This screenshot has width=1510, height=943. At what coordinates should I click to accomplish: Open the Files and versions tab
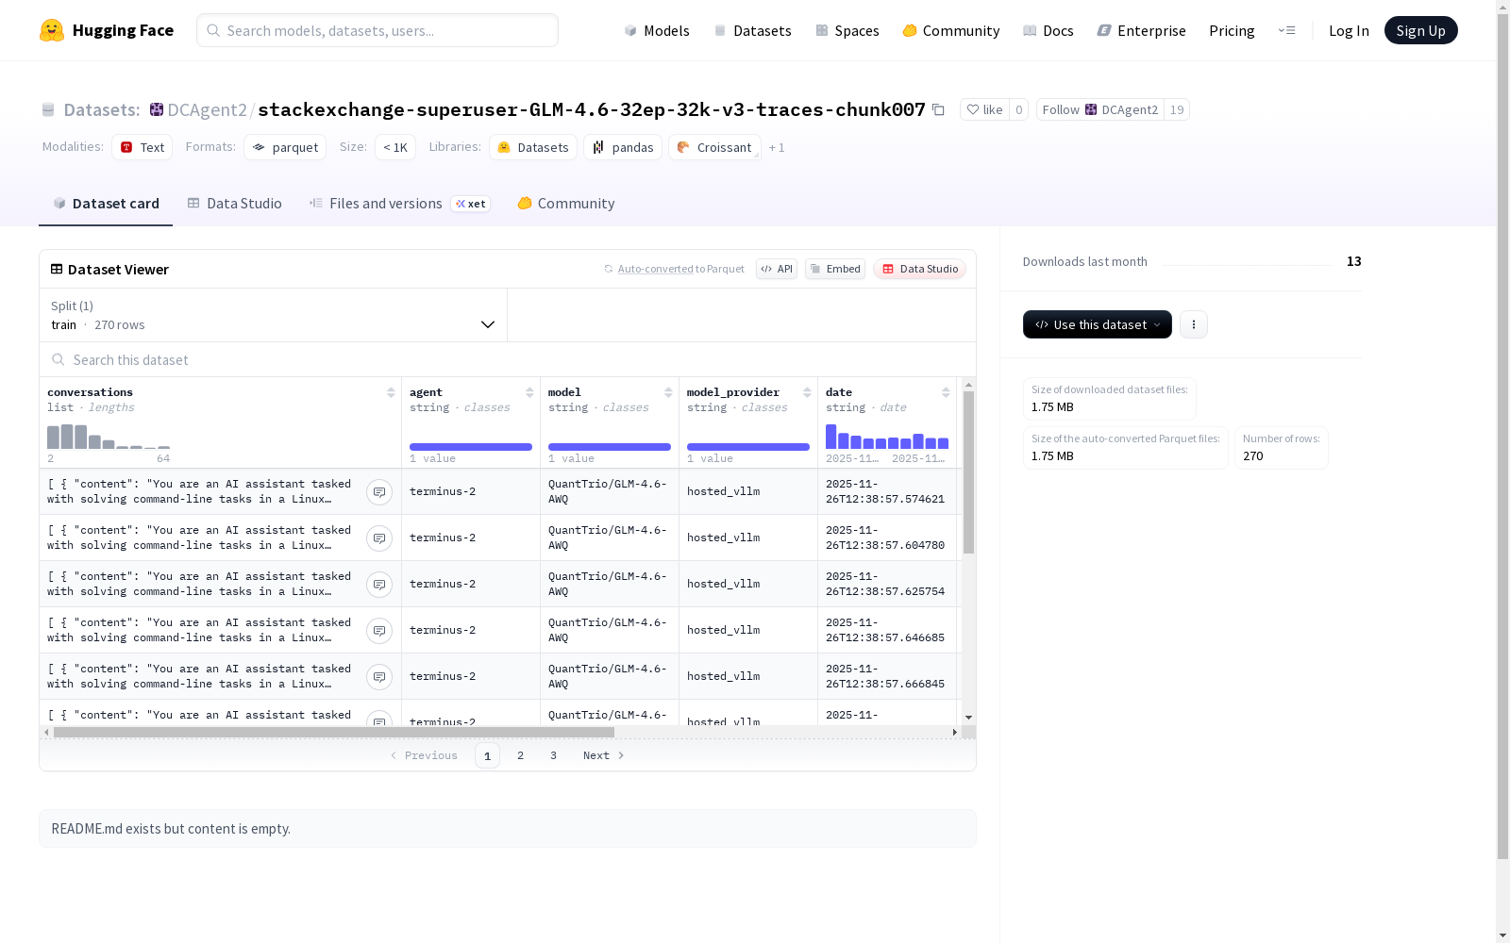400,204
